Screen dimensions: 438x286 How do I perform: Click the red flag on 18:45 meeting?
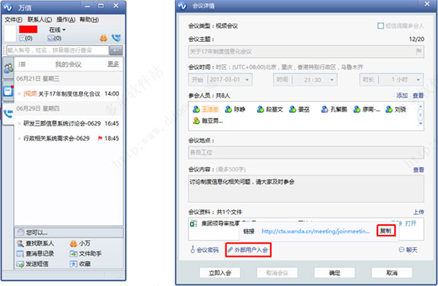click(100, 138)
